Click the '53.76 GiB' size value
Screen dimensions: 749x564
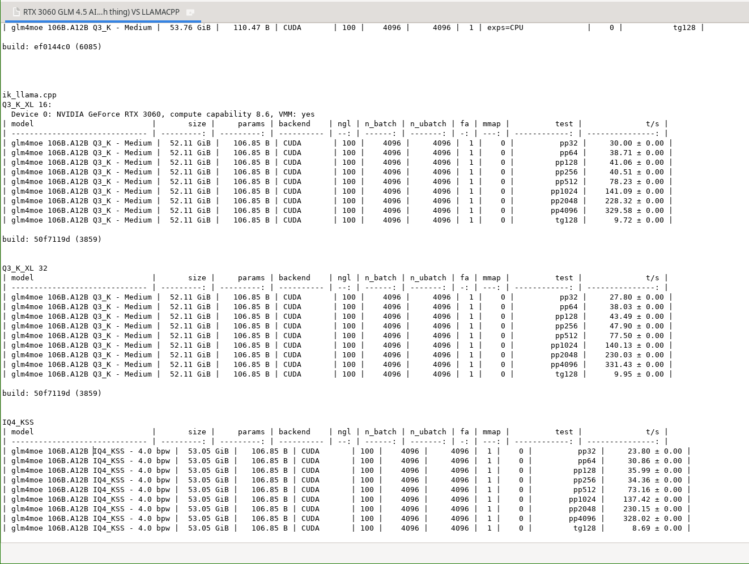click(x=190, y=28)
